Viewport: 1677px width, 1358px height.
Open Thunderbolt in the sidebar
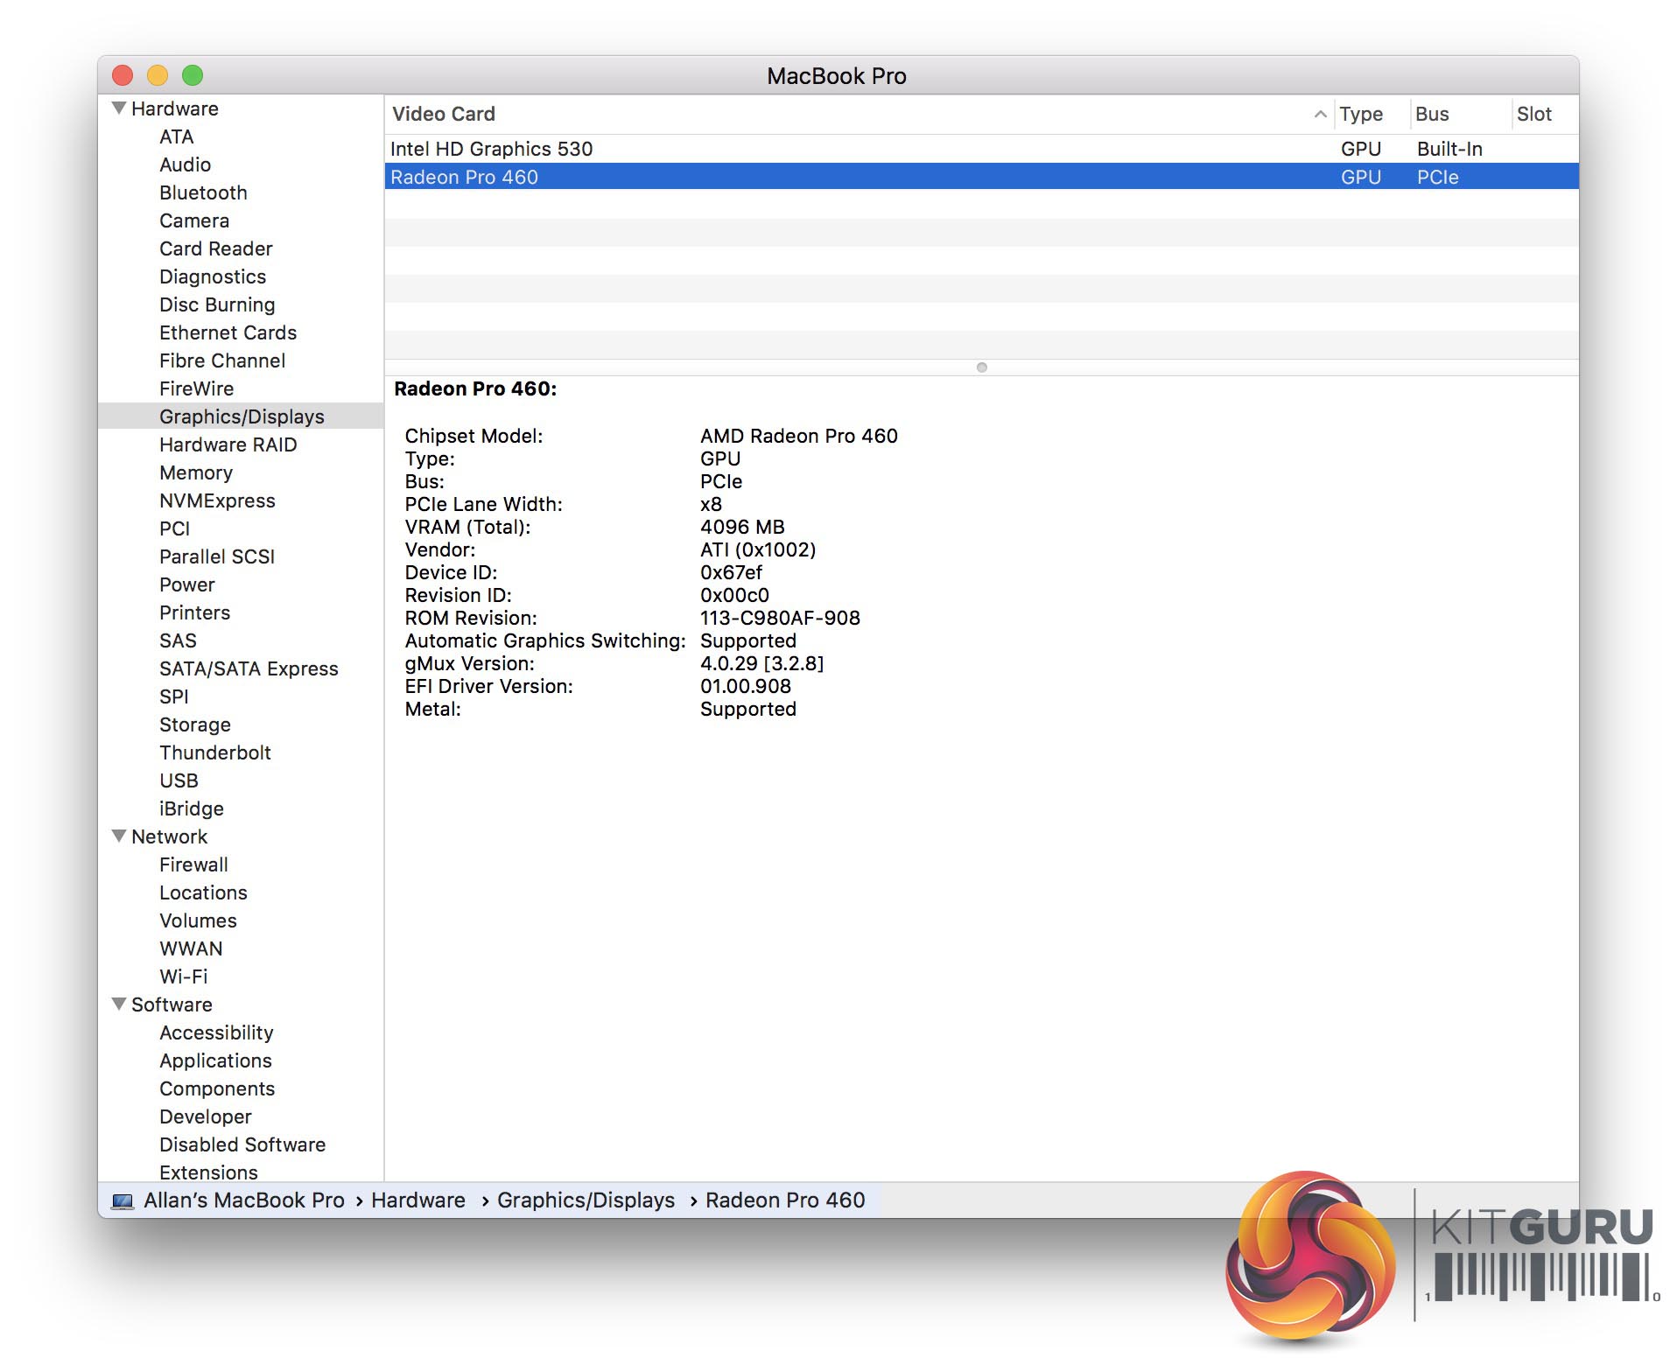click(214, 752)
